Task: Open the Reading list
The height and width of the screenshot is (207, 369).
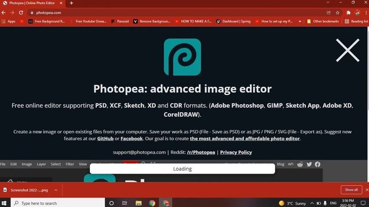Action: (x=356, y=21)
